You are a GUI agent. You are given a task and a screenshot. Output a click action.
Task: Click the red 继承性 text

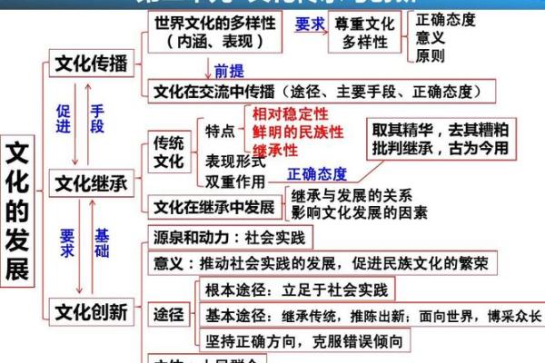(275, 150)
